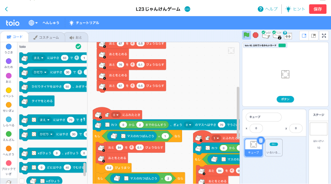
Task: Edit the sprite name field キューブ
Action: pyautogui.click(x=263, y=117)
